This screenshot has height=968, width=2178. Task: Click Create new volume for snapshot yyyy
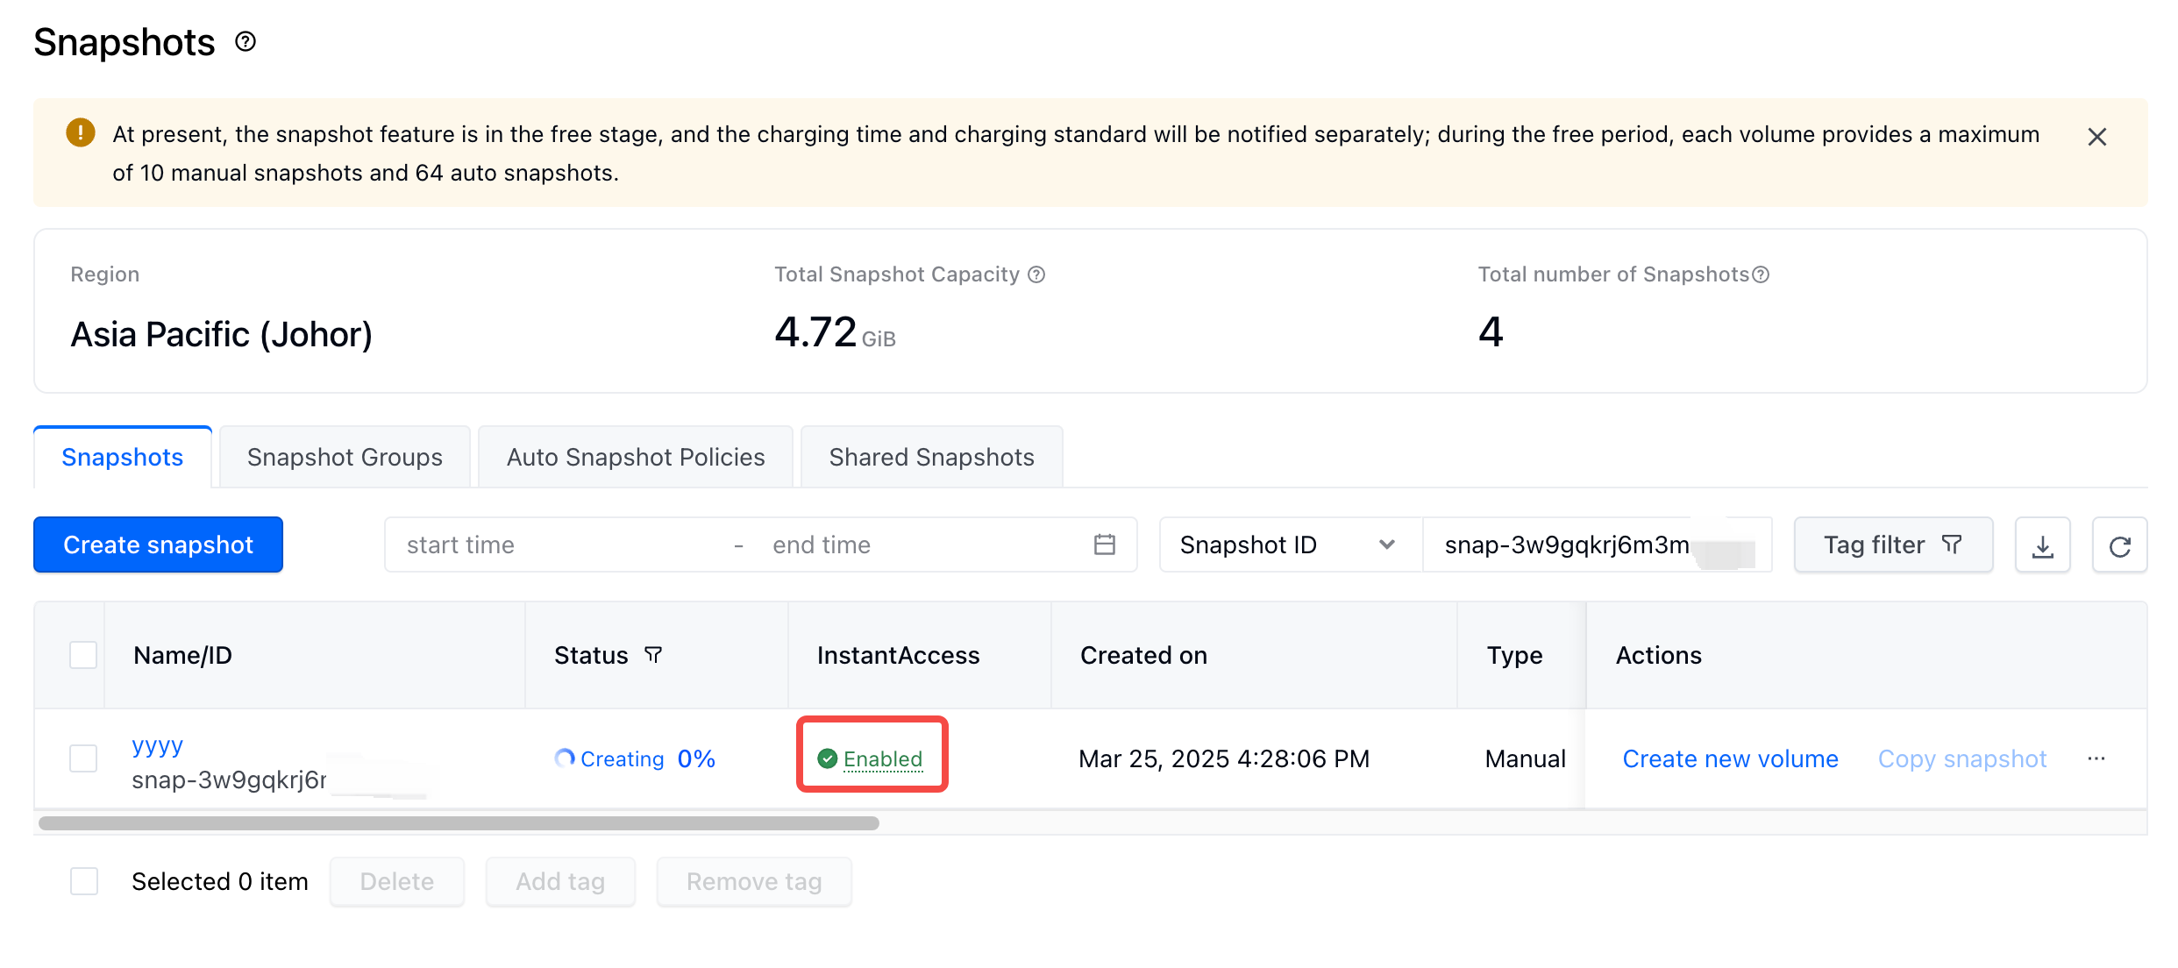1731,758
